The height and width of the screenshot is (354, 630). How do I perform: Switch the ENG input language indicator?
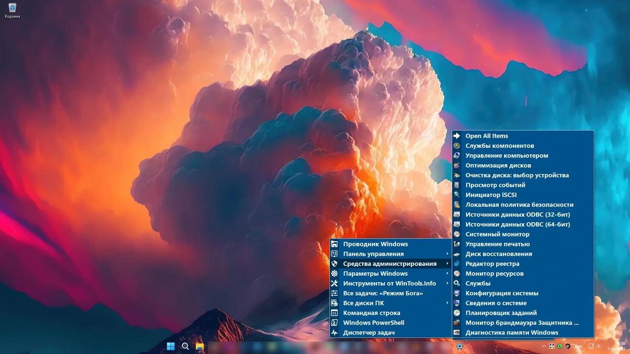click(x=579, y=346)
